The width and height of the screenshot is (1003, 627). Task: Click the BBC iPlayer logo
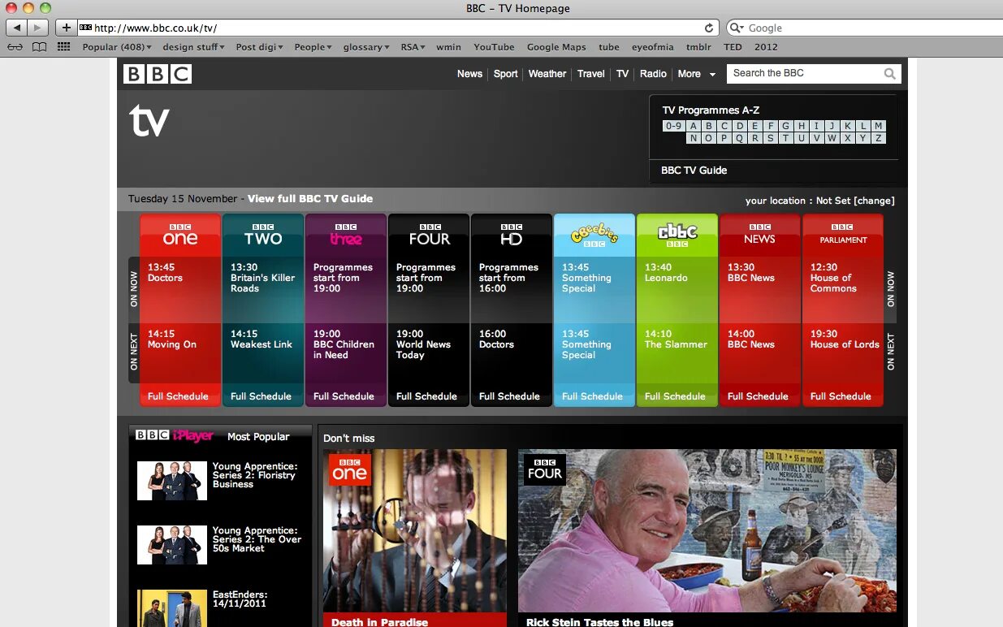(175, 436)
